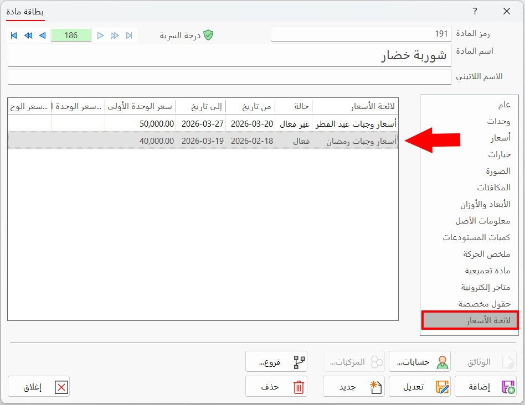Click the سعر الوحدة الأولى column header

[140, 106]
